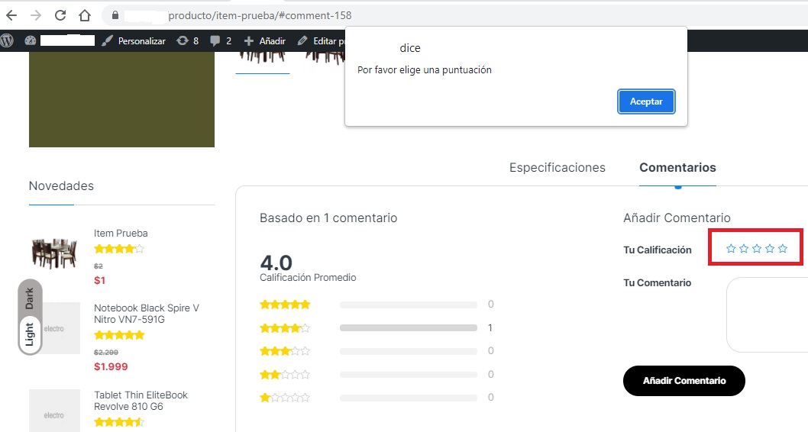Click the Novedades sidebar heading
The width and height of the screenshot is (808, 432).
(61, 186)
